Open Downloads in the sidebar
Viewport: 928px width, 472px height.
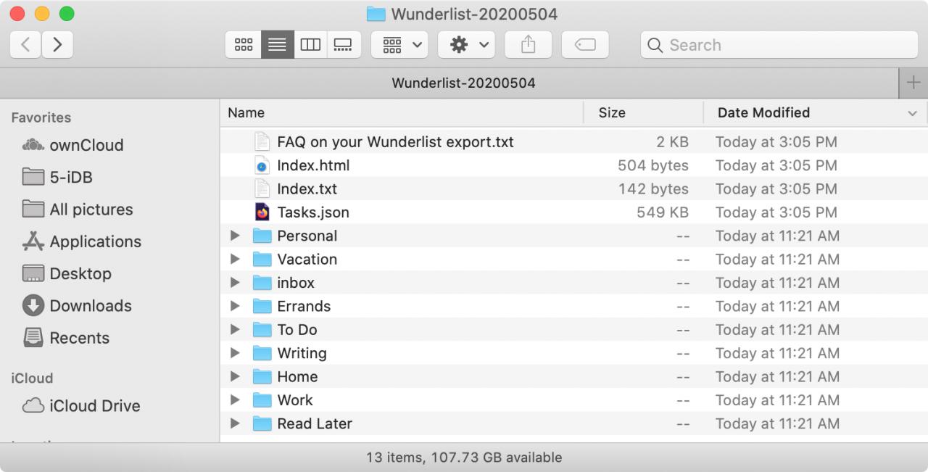click(77, 306)
